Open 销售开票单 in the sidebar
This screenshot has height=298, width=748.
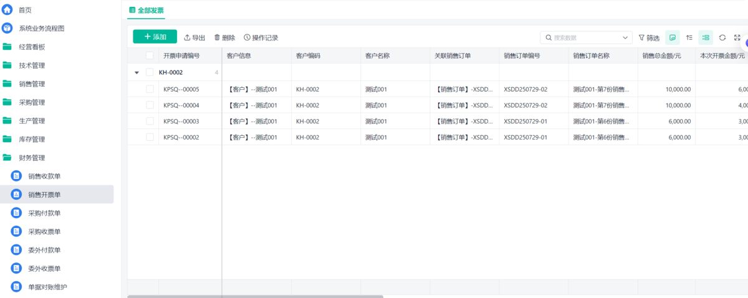click(57, 195)
